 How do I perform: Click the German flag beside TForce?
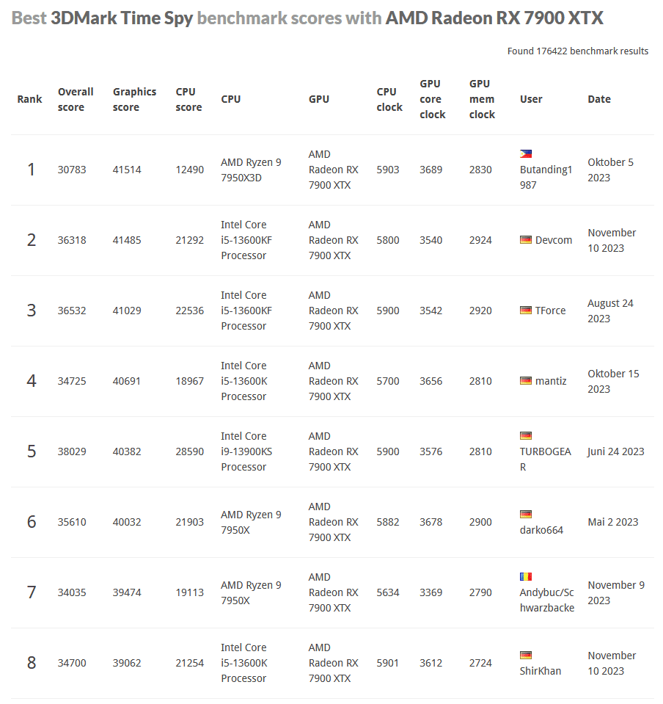point(526,311)
